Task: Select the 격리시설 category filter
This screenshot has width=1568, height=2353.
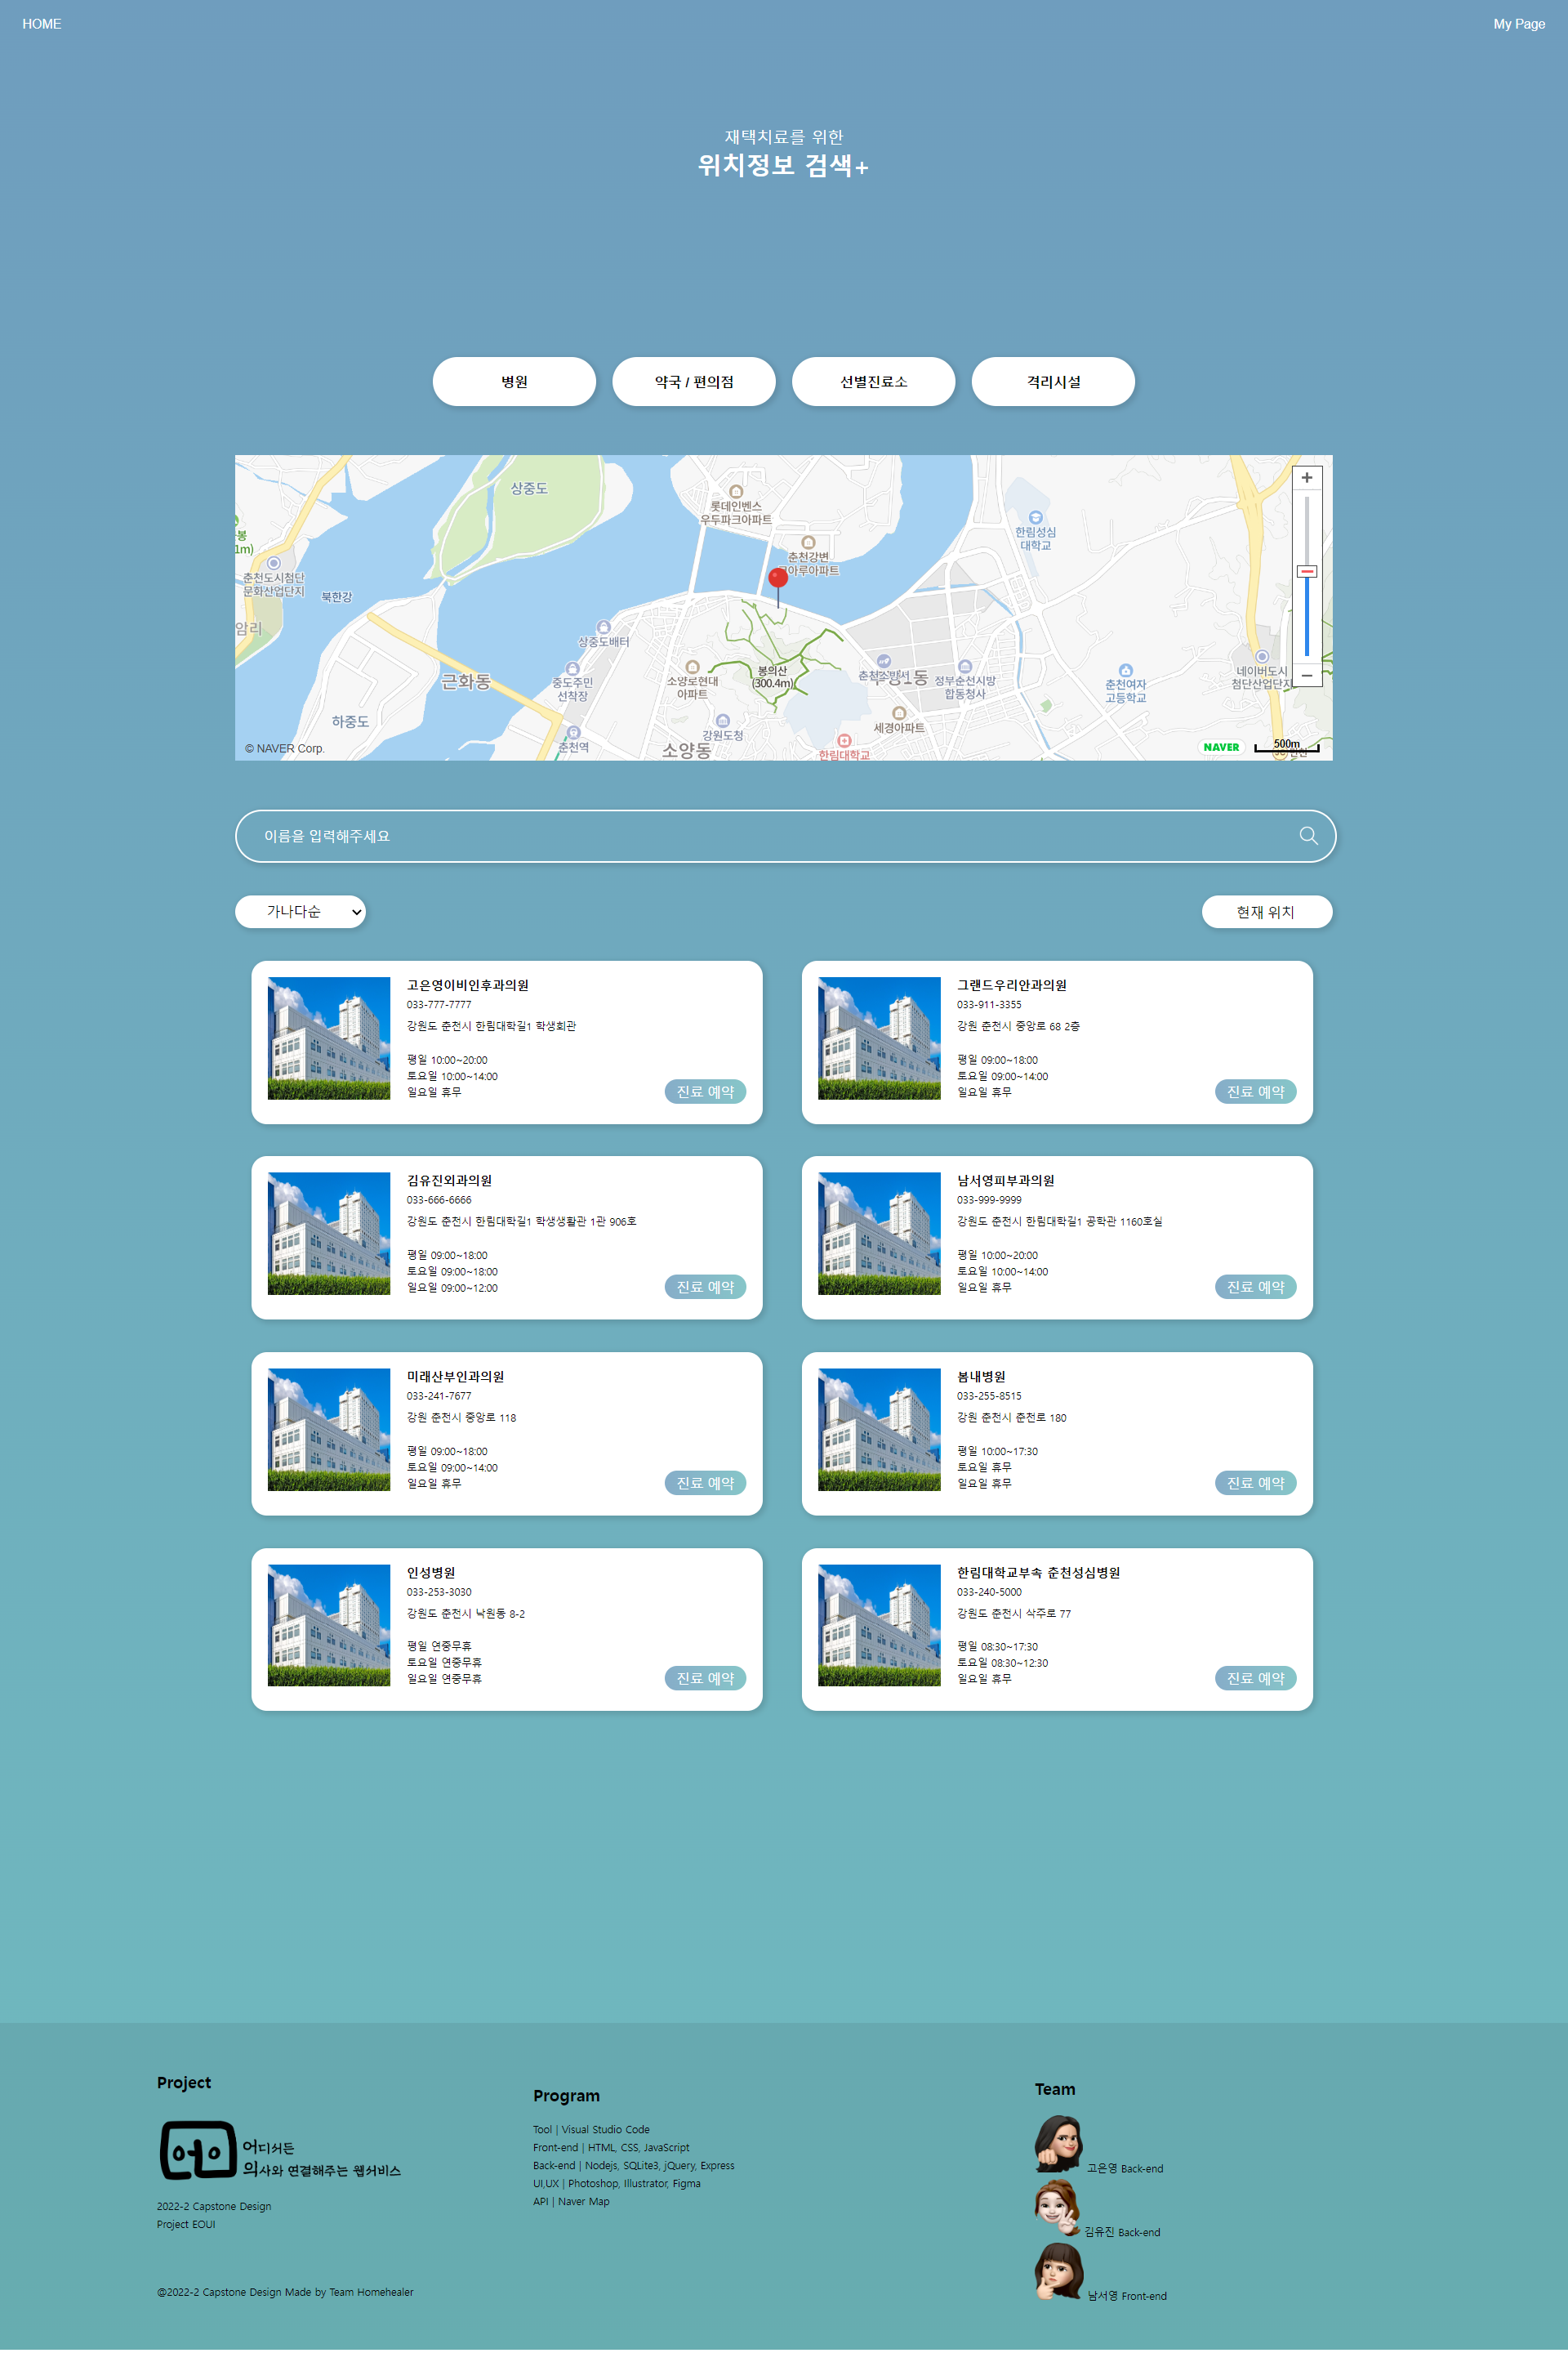Action: click(x=1053, y=382)
